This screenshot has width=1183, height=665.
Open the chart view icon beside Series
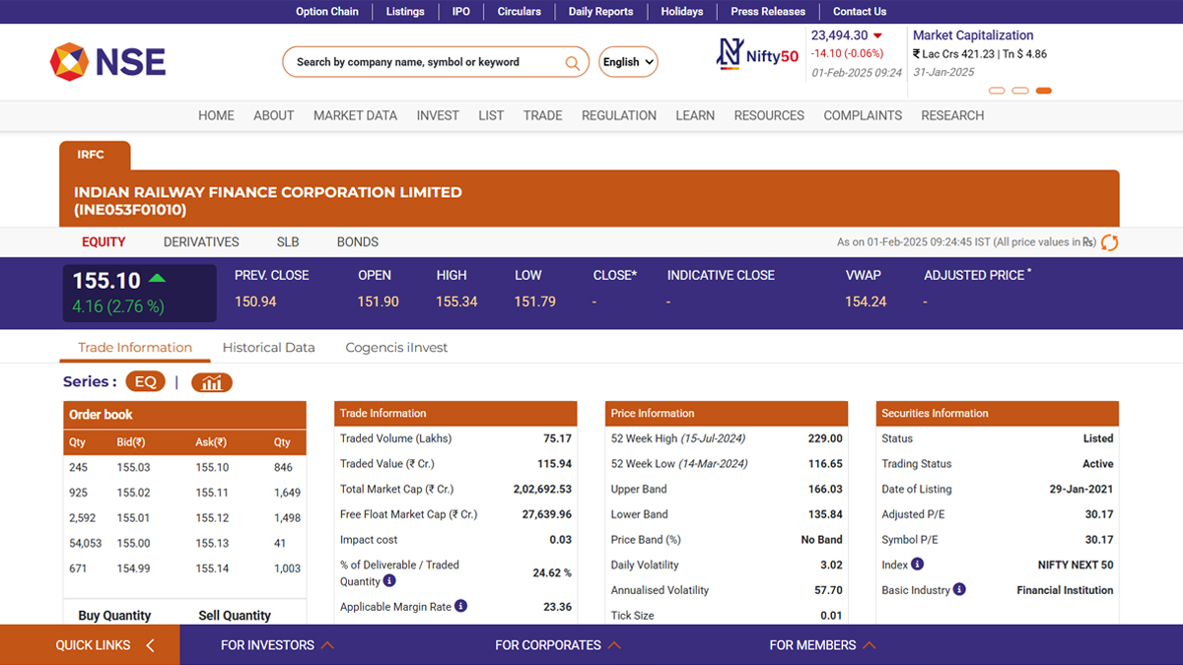tap(212, 382)
